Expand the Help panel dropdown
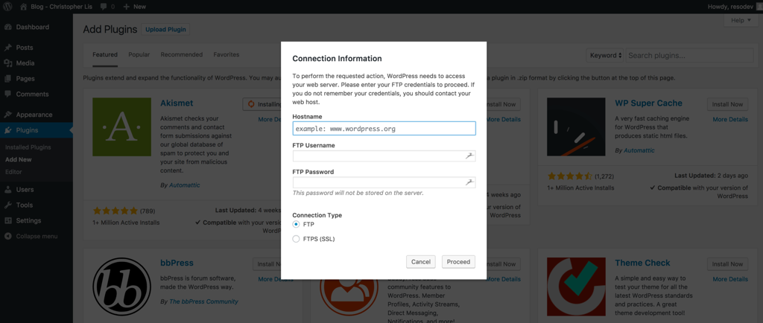Viewport: 763px width, 323px height. pyautogui.click(x=741, y=20)
